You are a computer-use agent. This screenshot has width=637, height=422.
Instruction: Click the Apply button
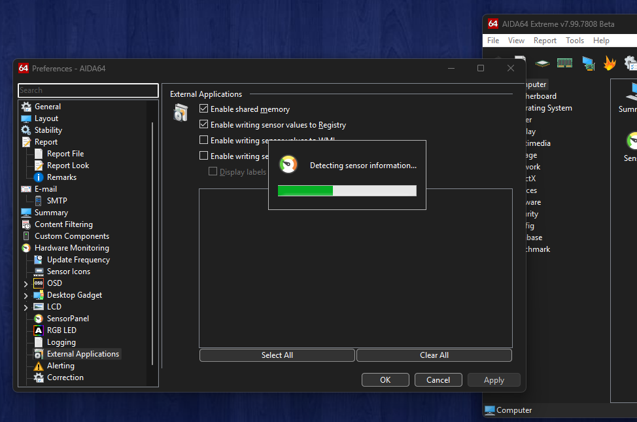pos(494,380)
